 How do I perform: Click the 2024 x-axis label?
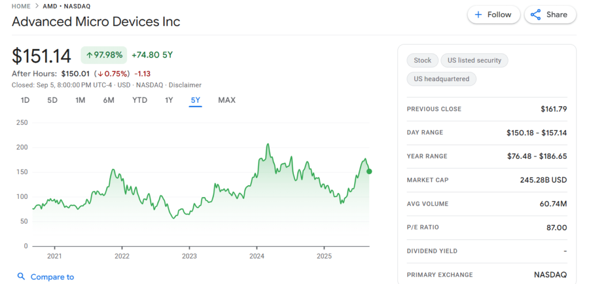(x=257, y=256)
